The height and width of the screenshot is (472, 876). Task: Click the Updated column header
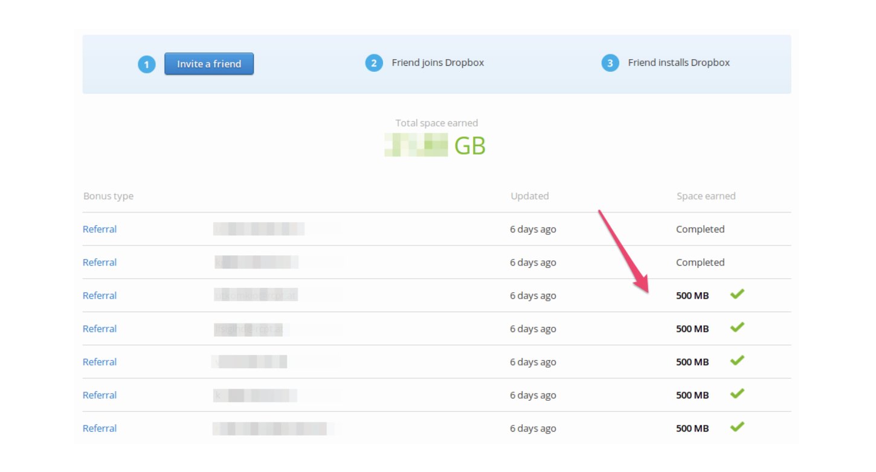coord(530,196)
